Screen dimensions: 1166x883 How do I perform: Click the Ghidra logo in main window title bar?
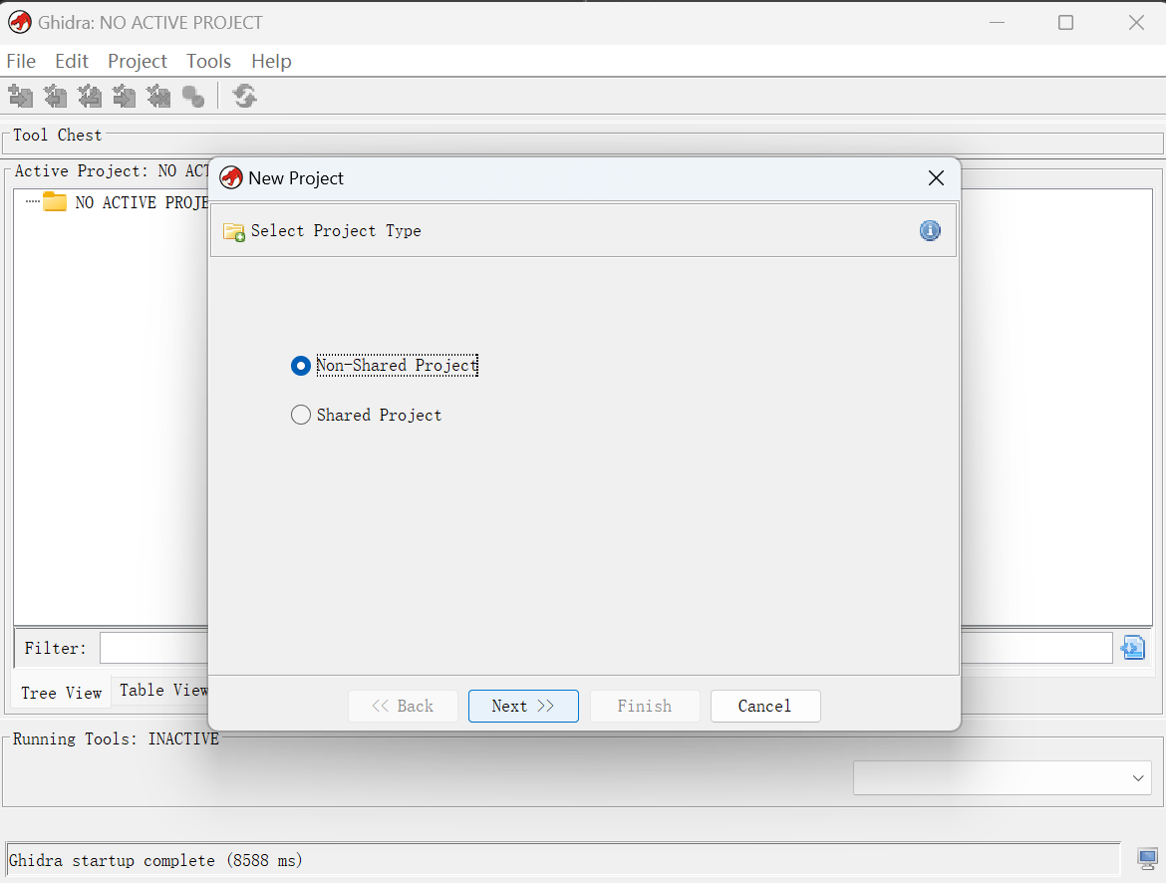[20, 22]
